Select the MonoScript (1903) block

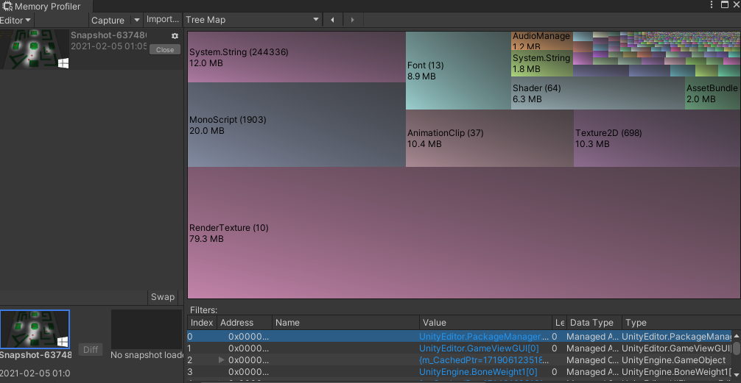click(297, 125)
